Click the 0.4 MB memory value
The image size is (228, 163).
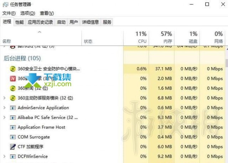point(165,137)
